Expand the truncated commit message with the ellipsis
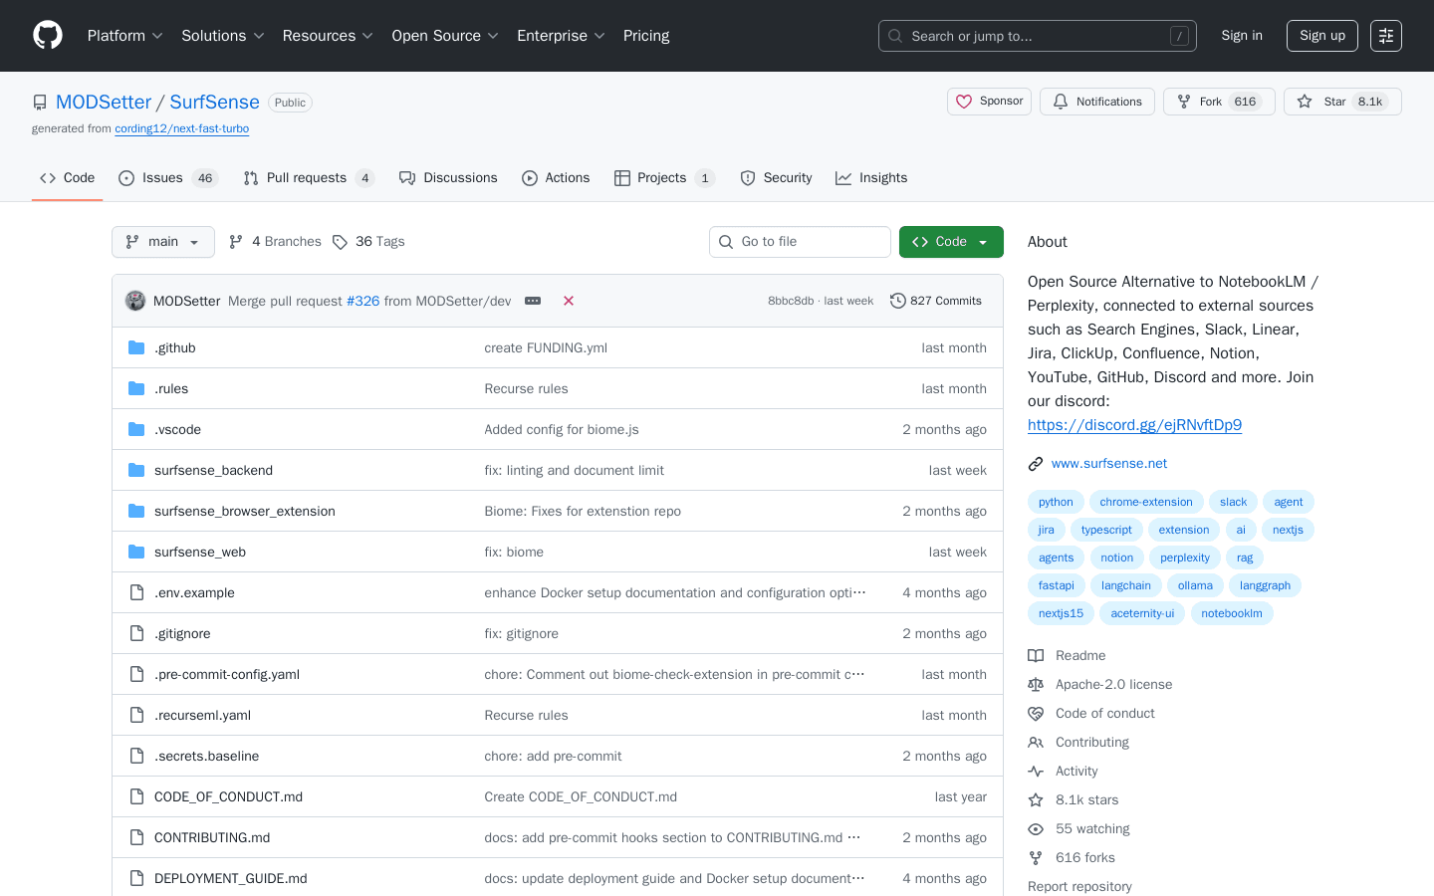The width and height of the screenshot is (1434, 896). click(x=533, y=301)
